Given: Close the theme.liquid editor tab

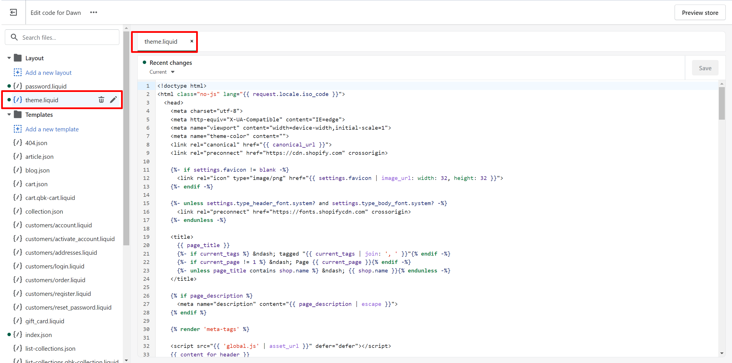Looking at the screenshot, I should point(192,41).
